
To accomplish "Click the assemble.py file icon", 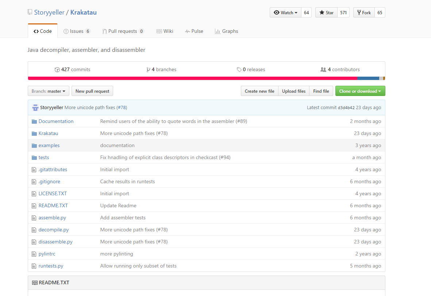I will [34, 218].
